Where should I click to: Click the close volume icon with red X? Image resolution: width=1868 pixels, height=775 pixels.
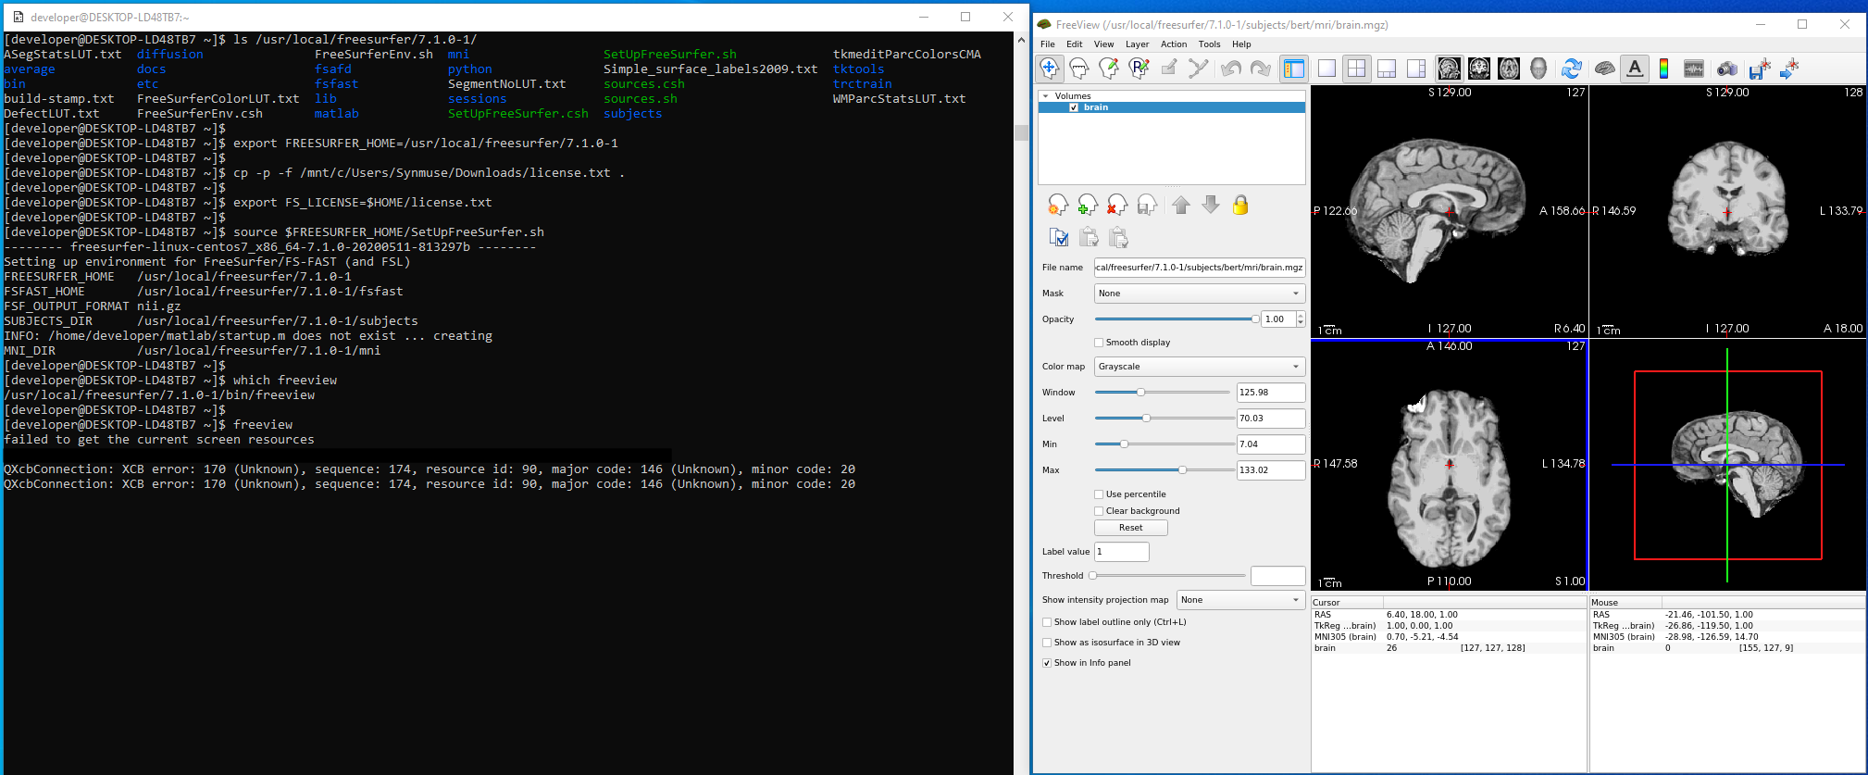[x=1117, y=206]
